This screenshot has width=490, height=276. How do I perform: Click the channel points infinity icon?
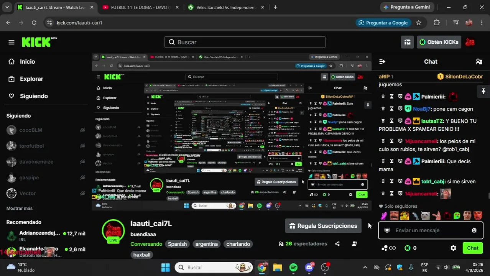388,248
